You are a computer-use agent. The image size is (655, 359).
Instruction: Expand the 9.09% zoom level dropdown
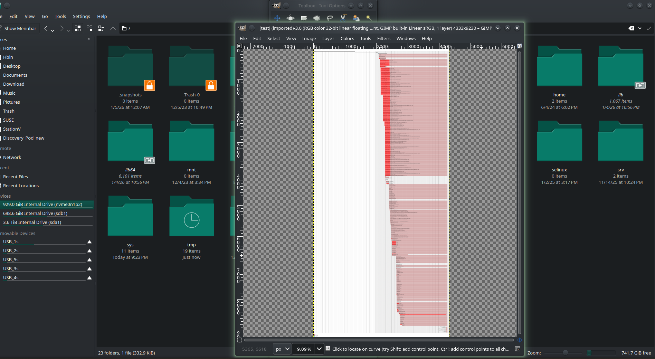(x=319, y=349)
